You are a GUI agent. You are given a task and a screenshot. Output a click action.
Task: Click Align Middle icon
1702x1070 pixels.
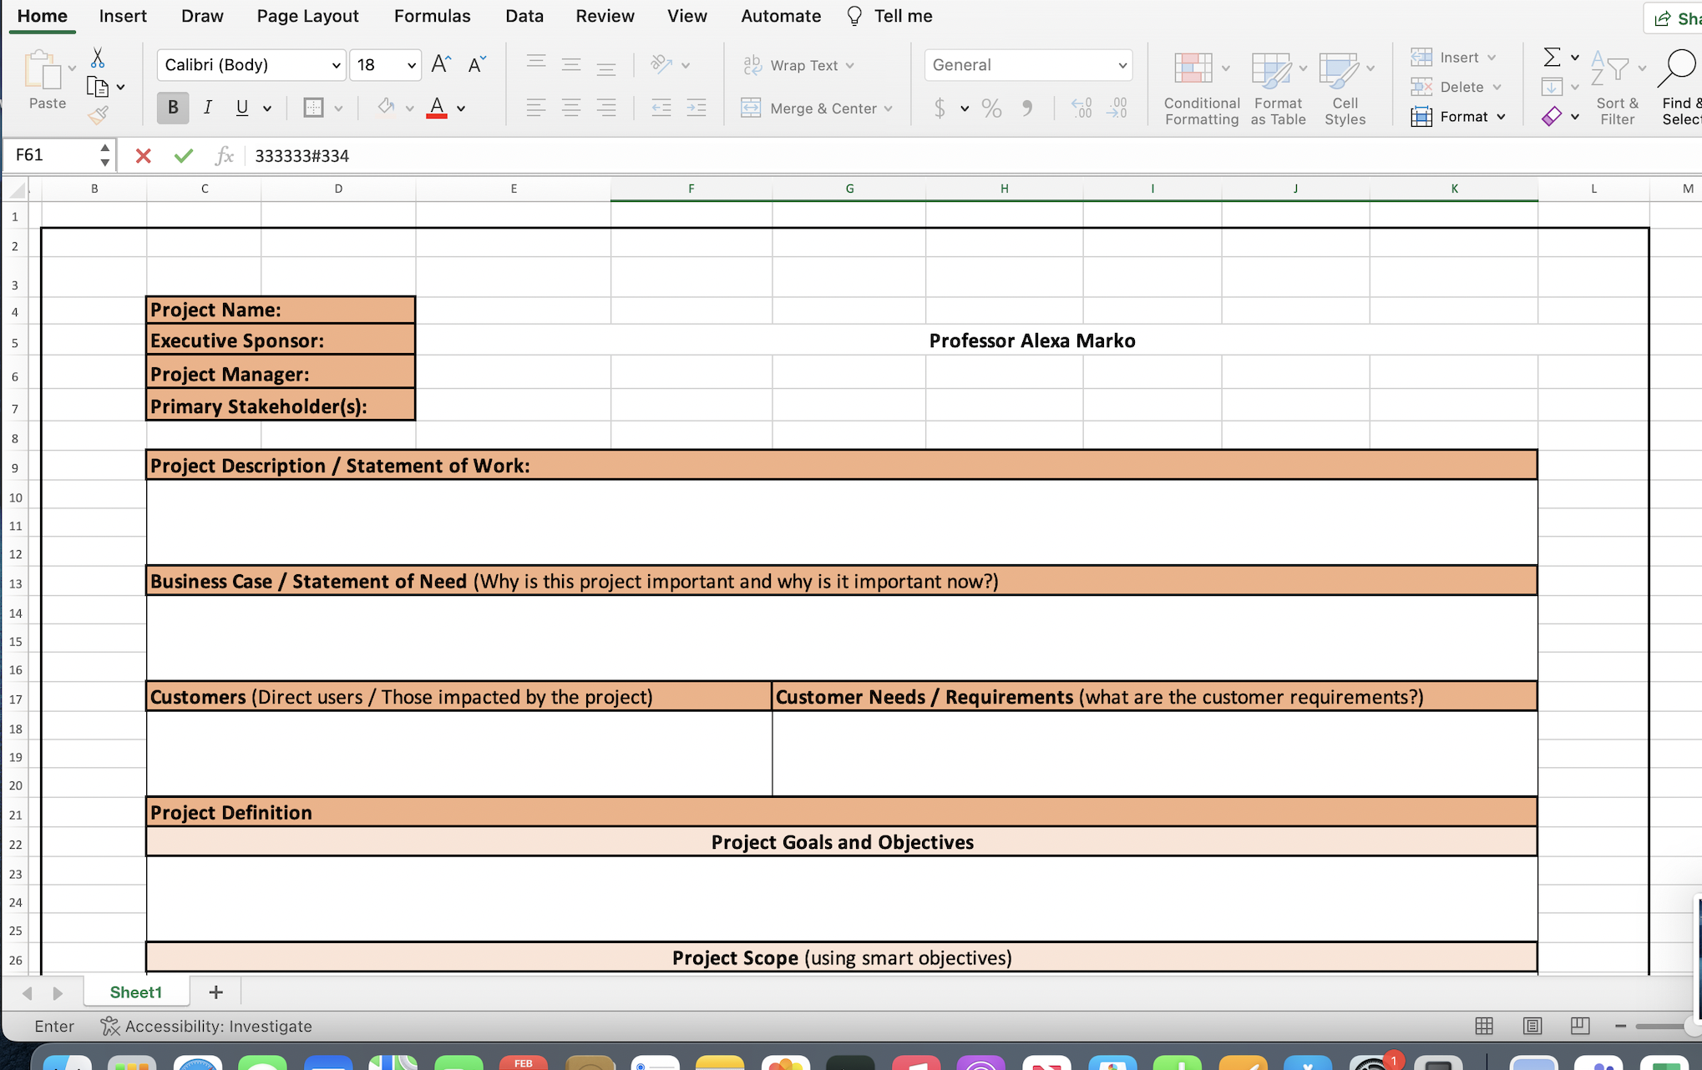click(571, 64)
